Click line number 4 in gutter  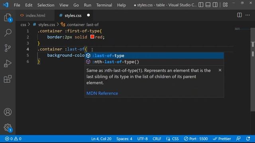point(28,49)
